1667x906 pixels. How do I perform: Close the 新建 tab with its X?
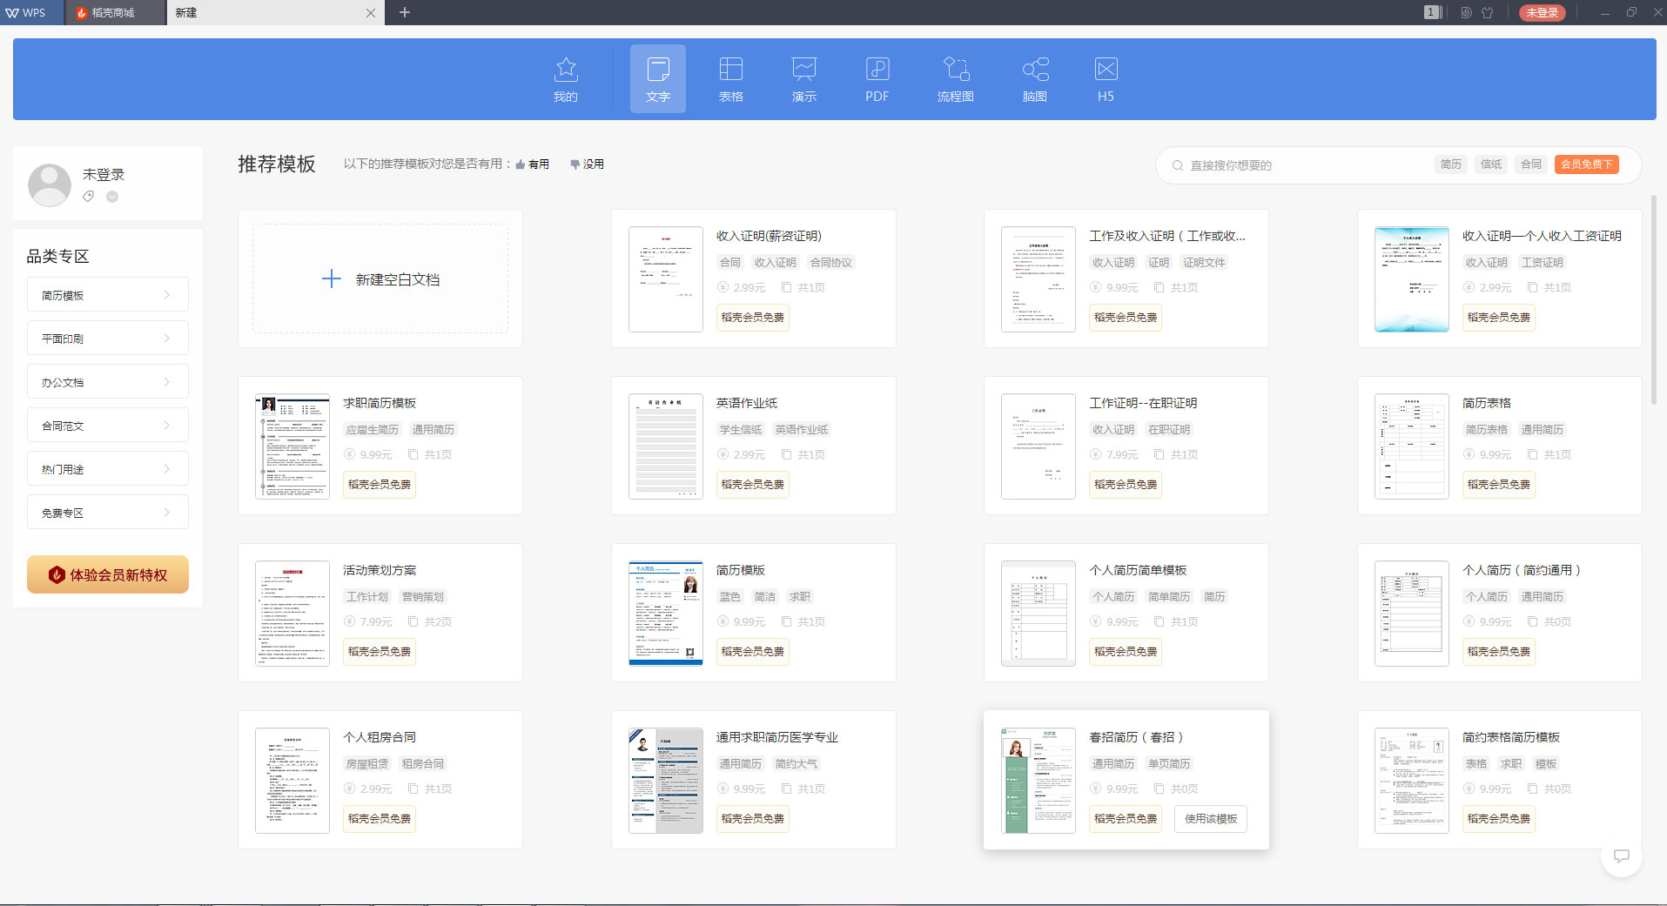click(371, 13)
